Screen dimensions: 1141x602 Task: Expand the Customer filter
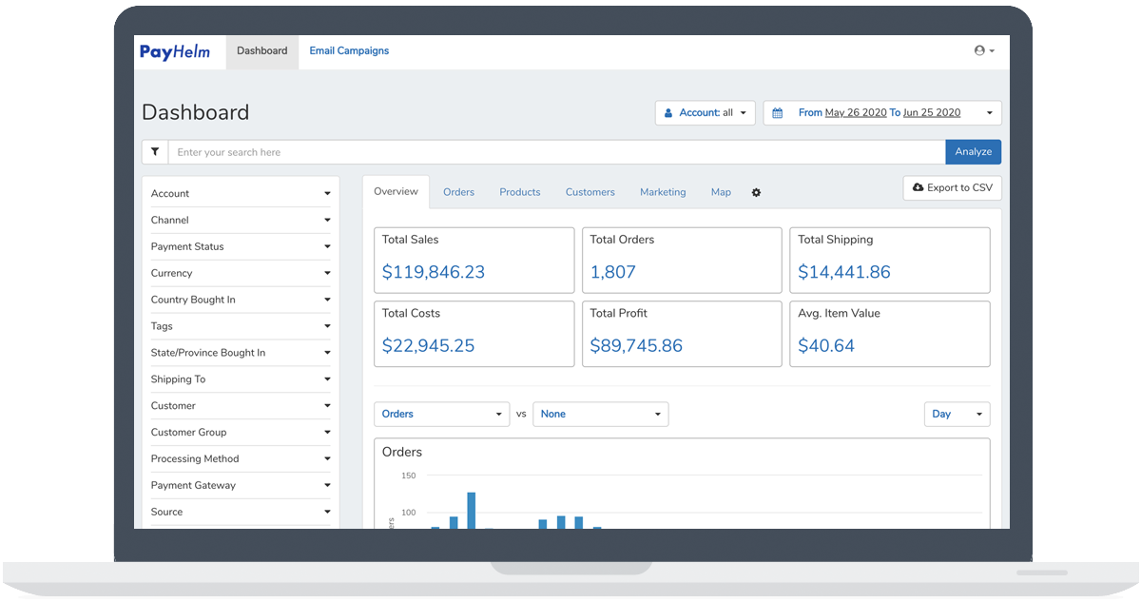241,407
